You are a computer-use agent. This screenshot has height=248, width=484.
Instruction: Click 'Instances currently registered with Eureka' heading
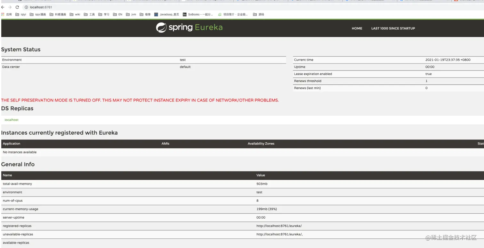[60, 133]
